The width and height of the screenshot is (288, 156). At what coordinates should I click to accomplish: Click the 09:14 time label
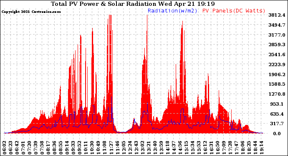(x=67, y=147)
